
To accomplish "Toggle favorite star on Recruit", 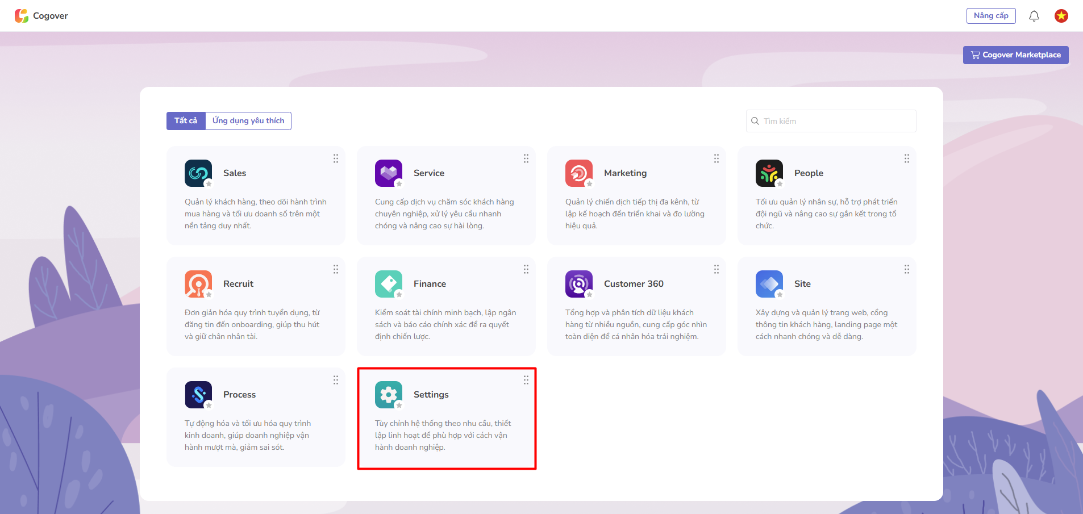I will tap(209, 294).
